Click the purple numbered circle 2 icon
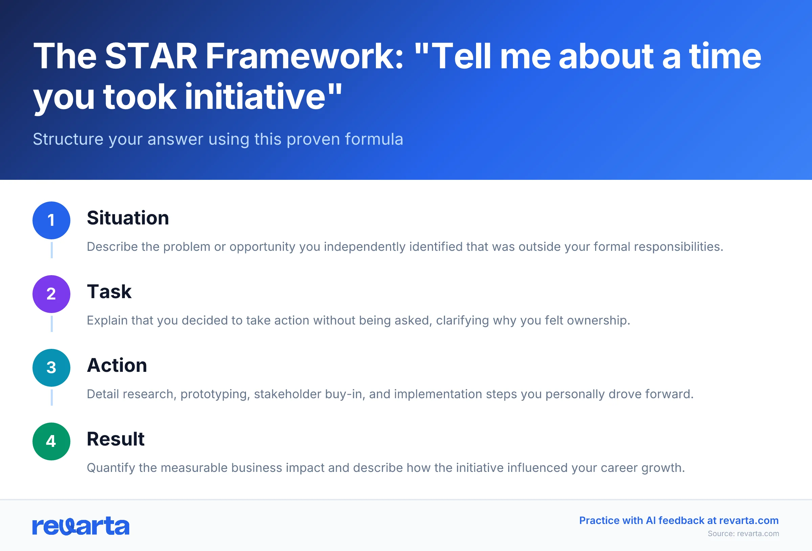The image size is (812, 551). tap(51, 294)
